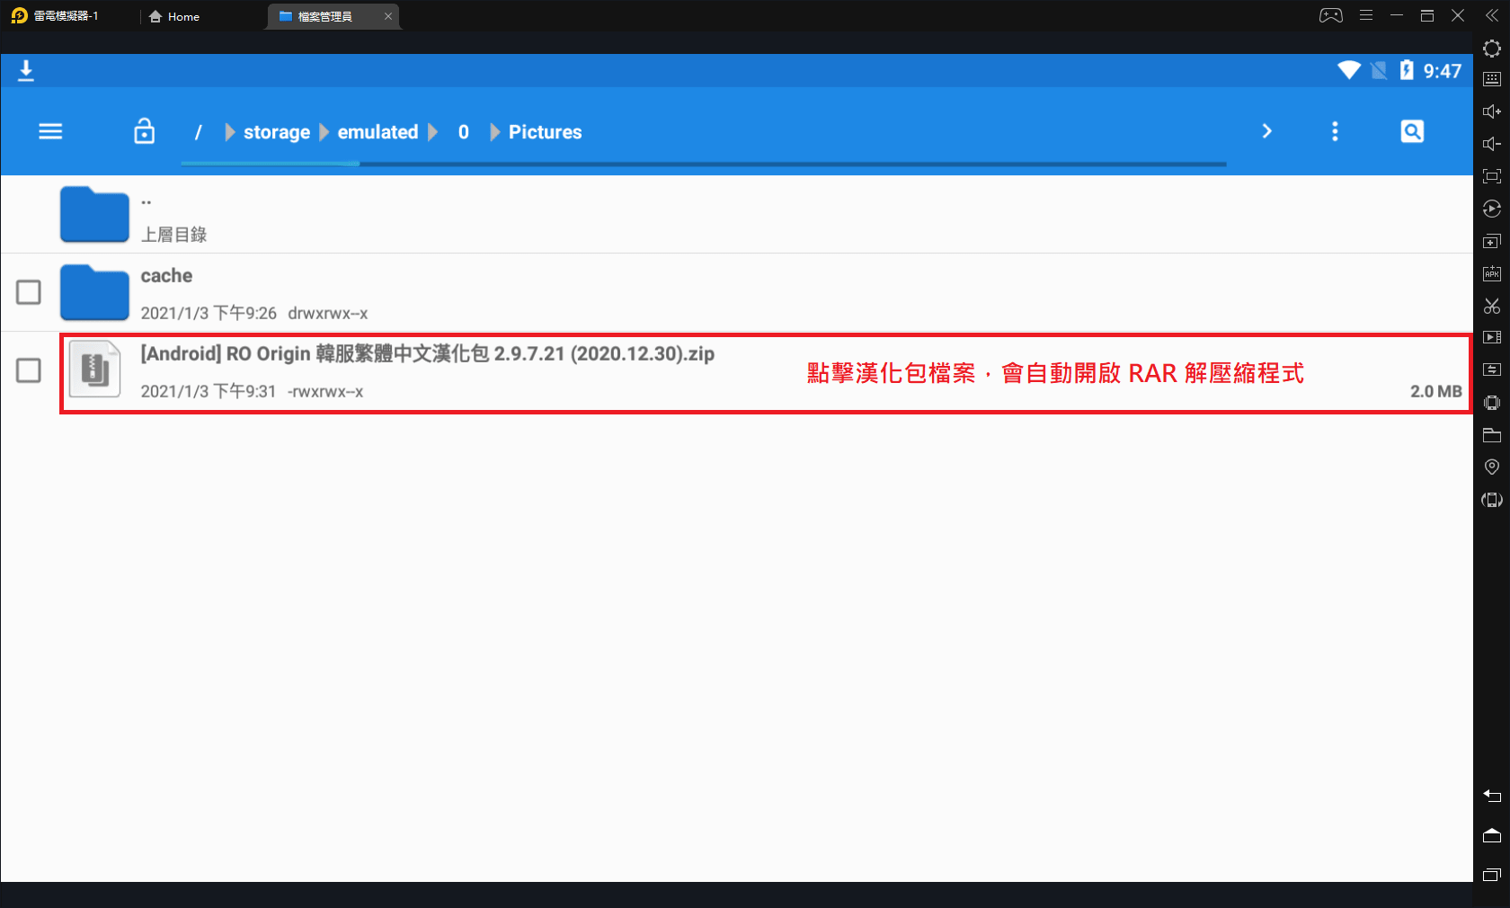
Task: Go to emulated in breadcrumb path
Action: pos(377,132)
